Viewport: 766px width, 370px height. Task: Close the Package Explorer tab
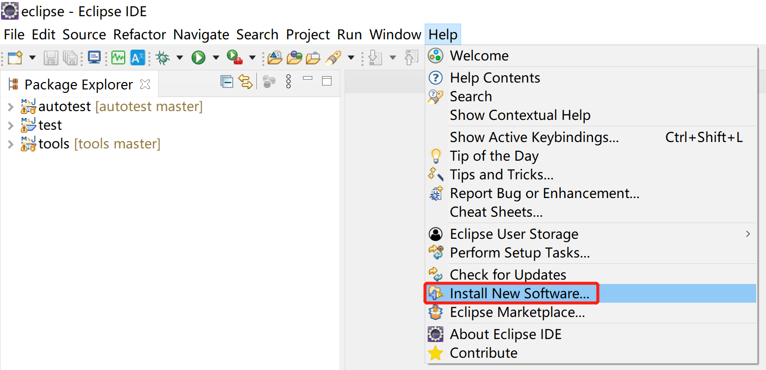click(145, 85)
